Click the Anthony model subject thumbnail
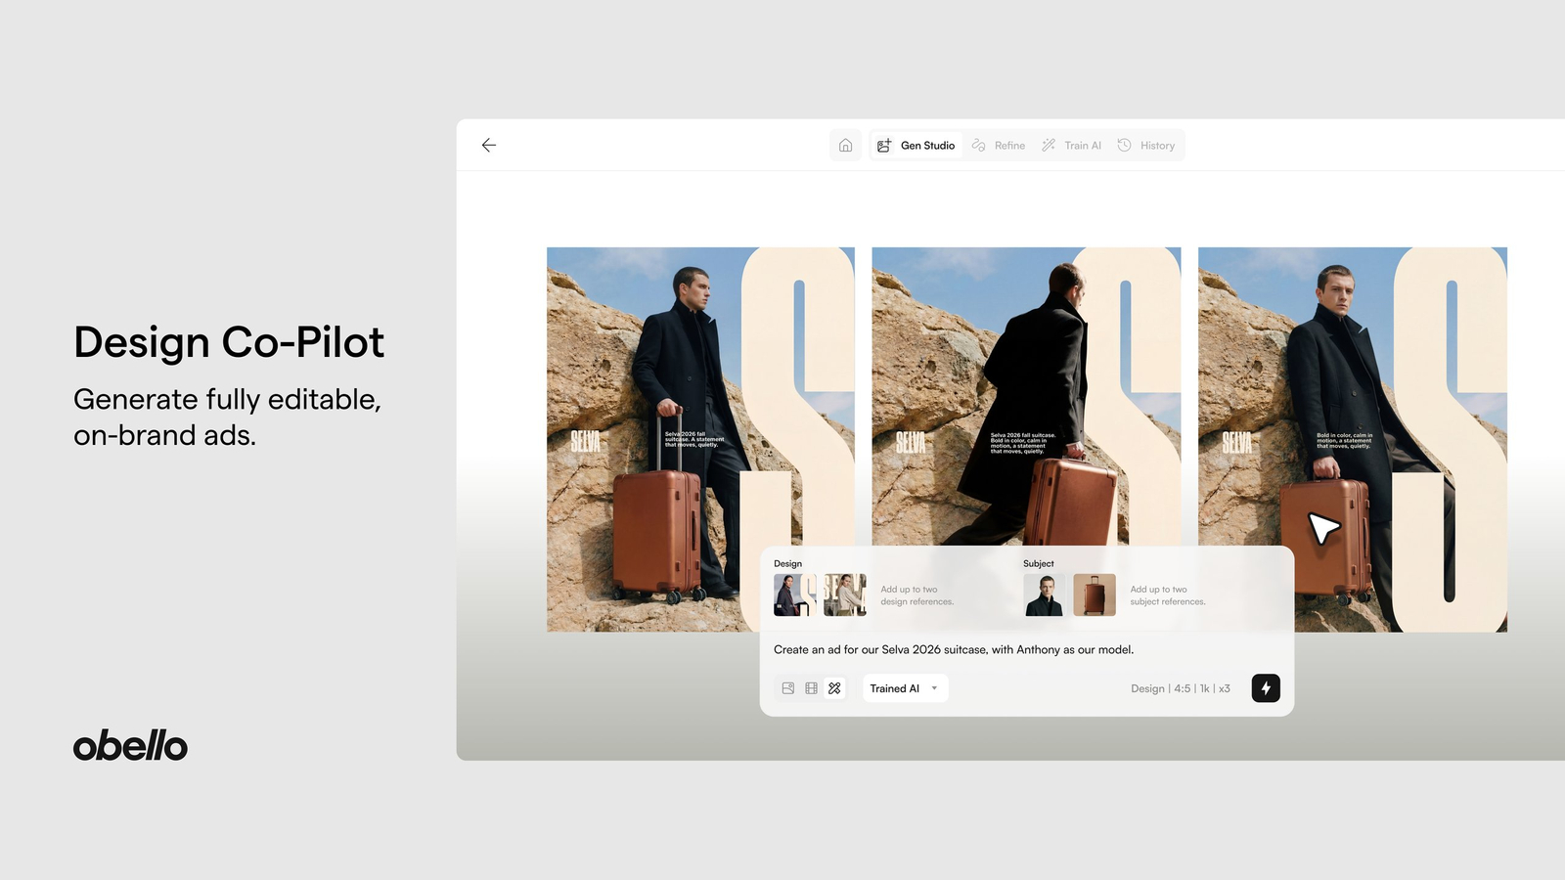The image size is (1565, 880). click(1044, 594)
